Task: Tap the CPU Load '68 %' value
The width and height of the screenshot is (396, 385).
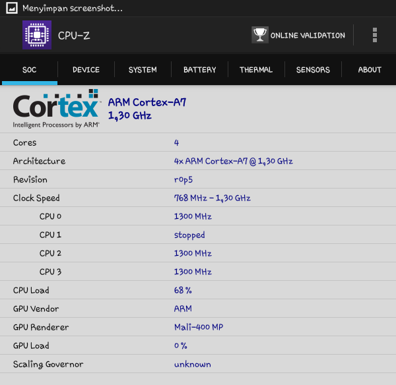Action: (x=183, y=290)
